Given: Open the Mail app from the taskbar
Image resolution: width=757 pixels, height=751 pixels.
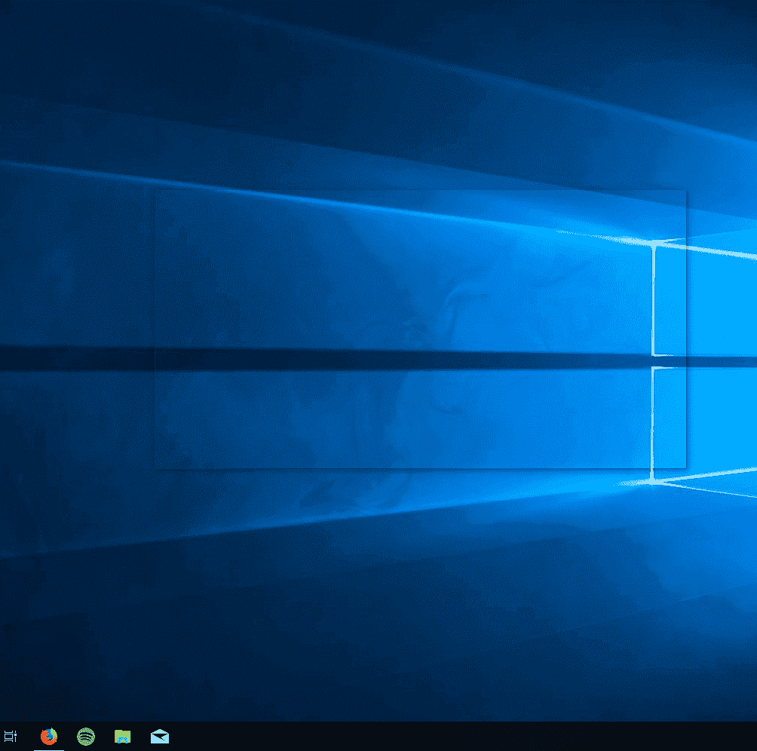Looking at the screenshot, I should (160, 737).
